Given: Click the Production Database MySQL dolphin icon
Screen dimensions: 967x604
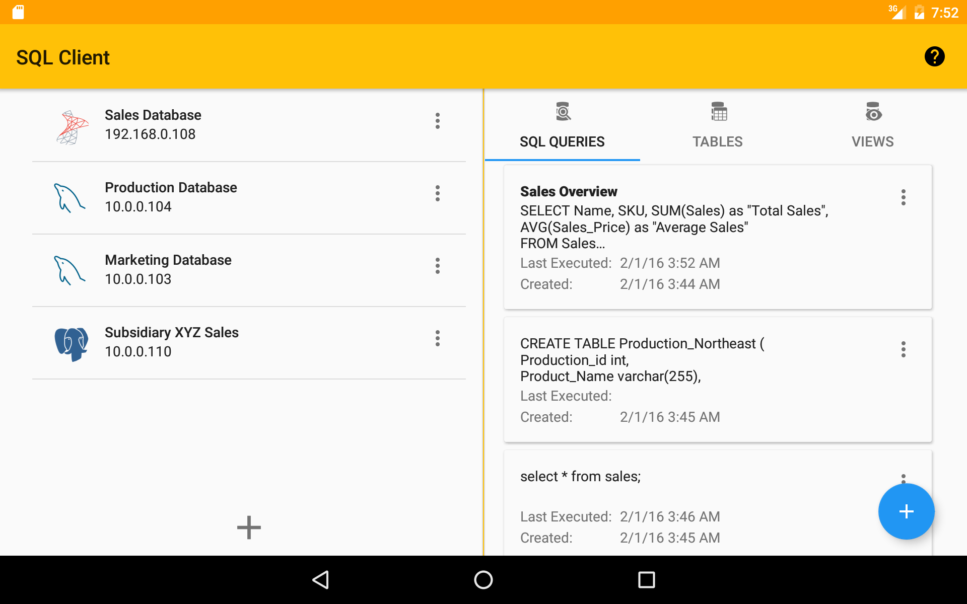Looking at the screenshot, I should click(x=70, y=198).
